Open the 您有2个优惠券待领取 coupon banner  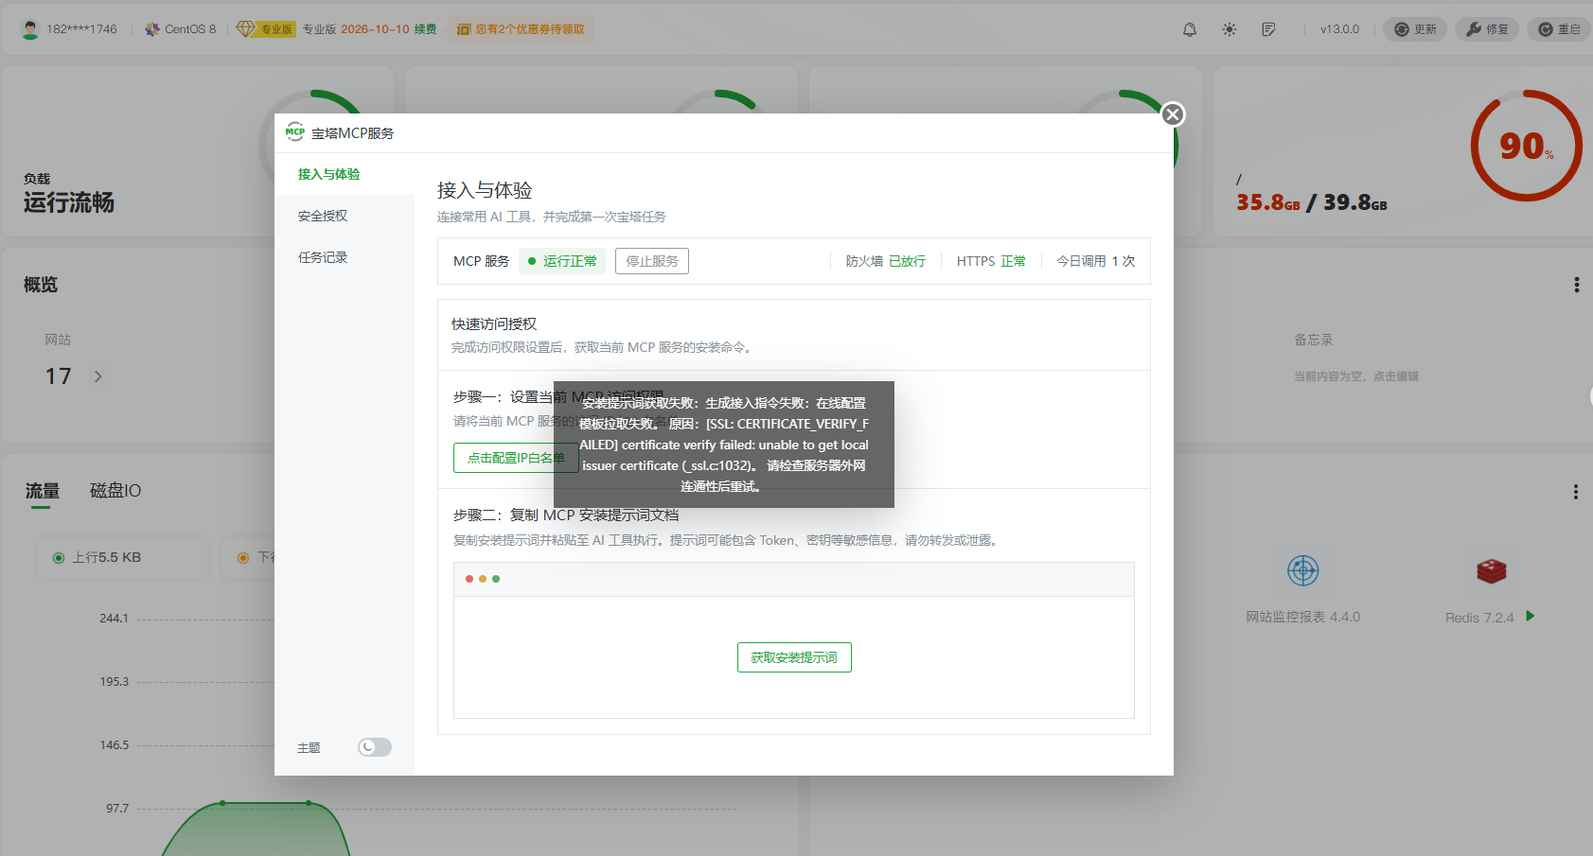point(521,29)
